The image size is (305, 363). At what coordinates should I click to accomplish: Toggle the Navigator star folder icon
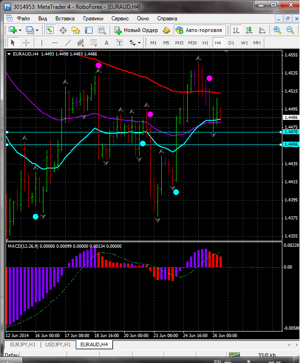(x=76, y=30)
